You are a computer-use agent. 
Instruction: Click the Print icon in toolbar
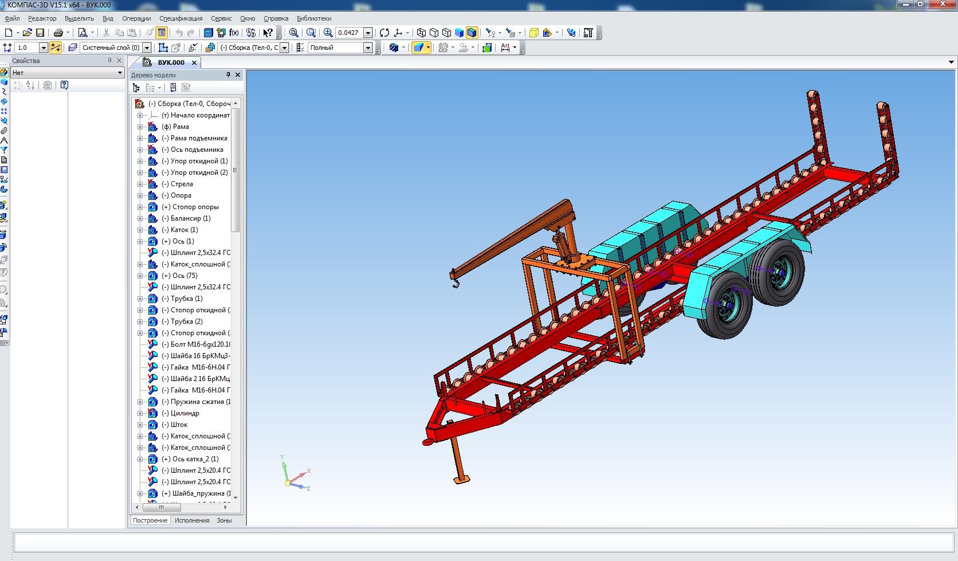[x=58, y=33]
